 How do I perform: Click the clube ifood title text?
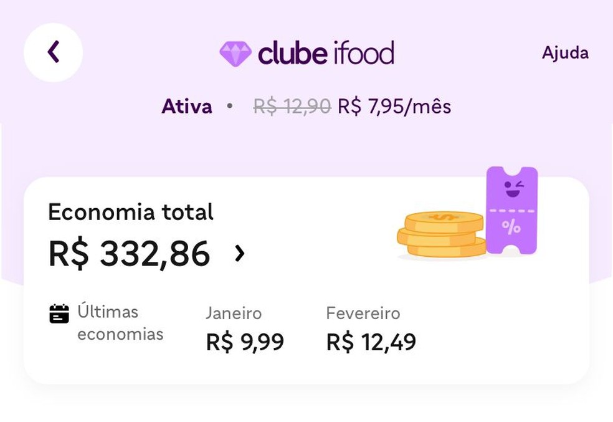[326, 54]
